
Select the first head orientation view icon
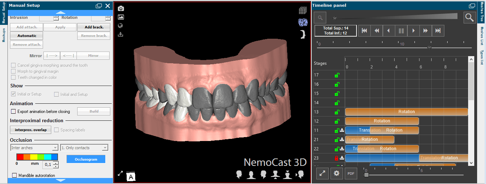[240, 174]
